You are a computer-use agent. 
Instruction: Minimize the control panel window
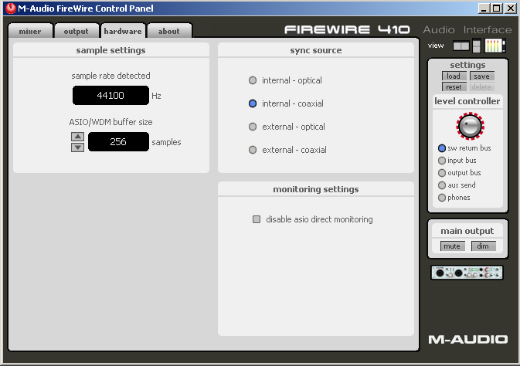[x=484, y=8]
